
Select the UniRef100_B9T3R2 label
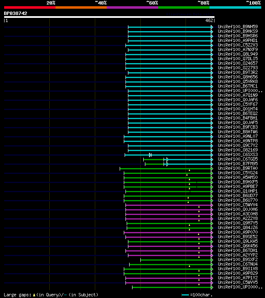[x=238, y=72]
